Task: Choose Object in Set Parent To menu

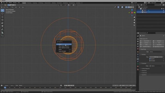Action: click(64, 44)
